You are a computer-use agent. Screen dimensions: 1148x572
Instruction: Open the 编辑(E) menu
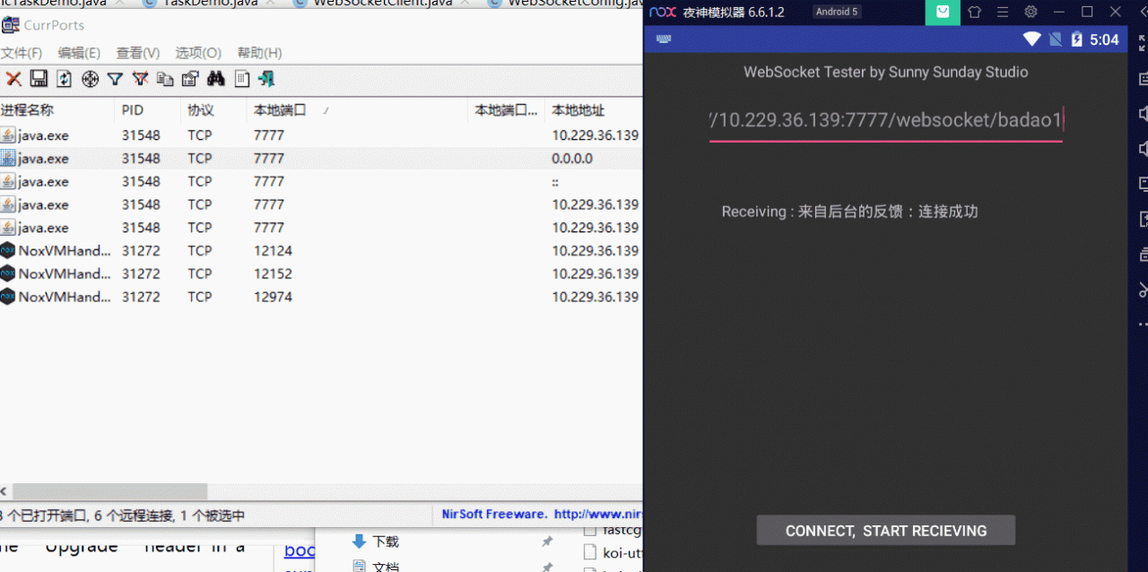click(x=79, y=53)
